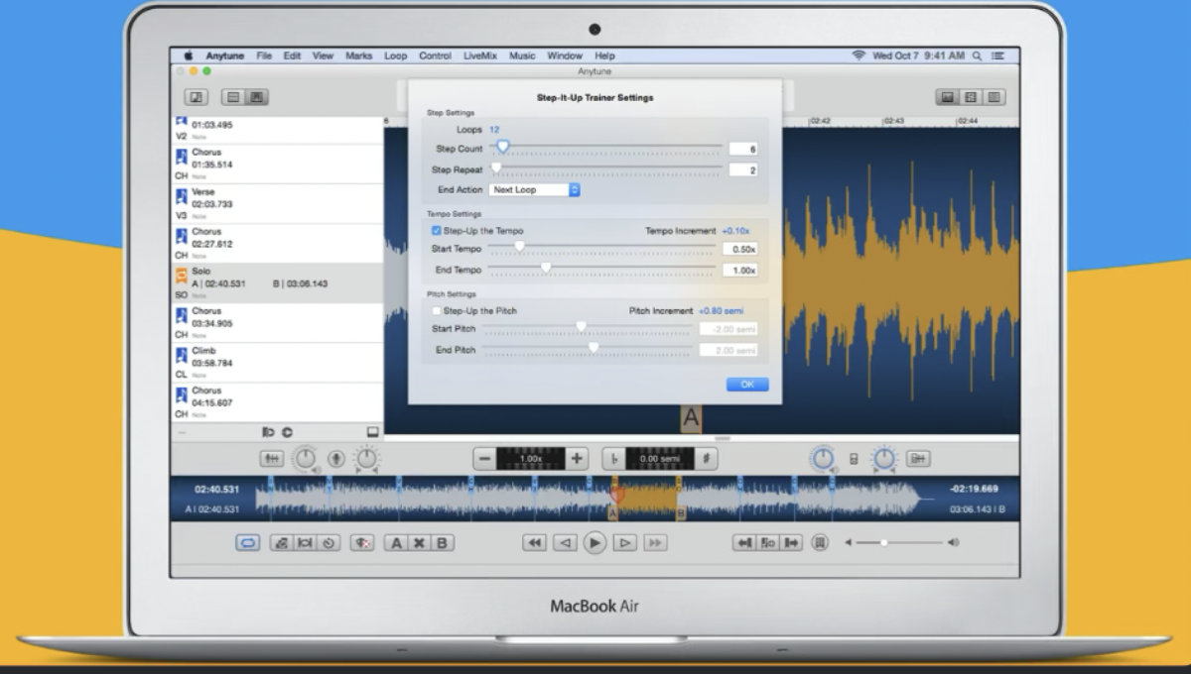Set loop start with the A button

398,542
